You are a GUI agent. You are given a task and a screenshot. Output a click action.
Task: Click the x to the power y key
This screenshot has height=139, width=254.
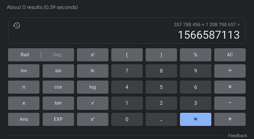click(x=93, y=119)
